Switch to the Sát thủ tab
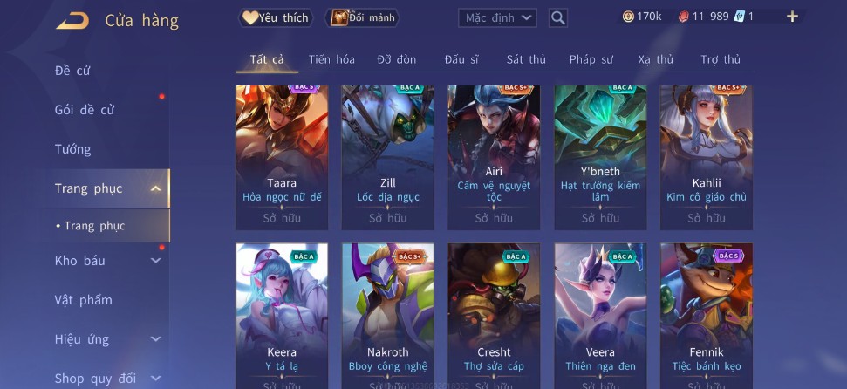This screenshot has height=389, width=847. pyautogui.click(x=526, y=59)
